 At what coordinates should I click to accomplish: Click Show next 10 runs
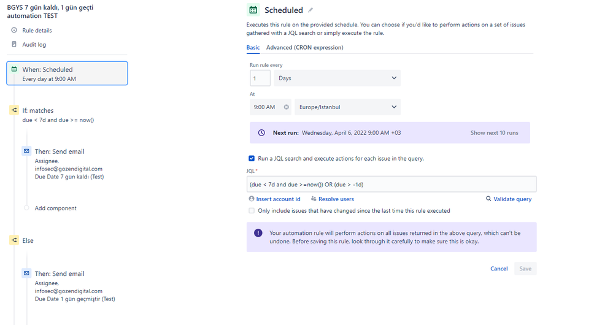(494, 133)
